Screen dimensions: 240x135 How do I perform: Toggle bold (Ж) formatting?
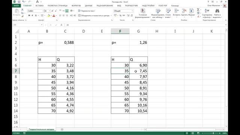[29, 15]
